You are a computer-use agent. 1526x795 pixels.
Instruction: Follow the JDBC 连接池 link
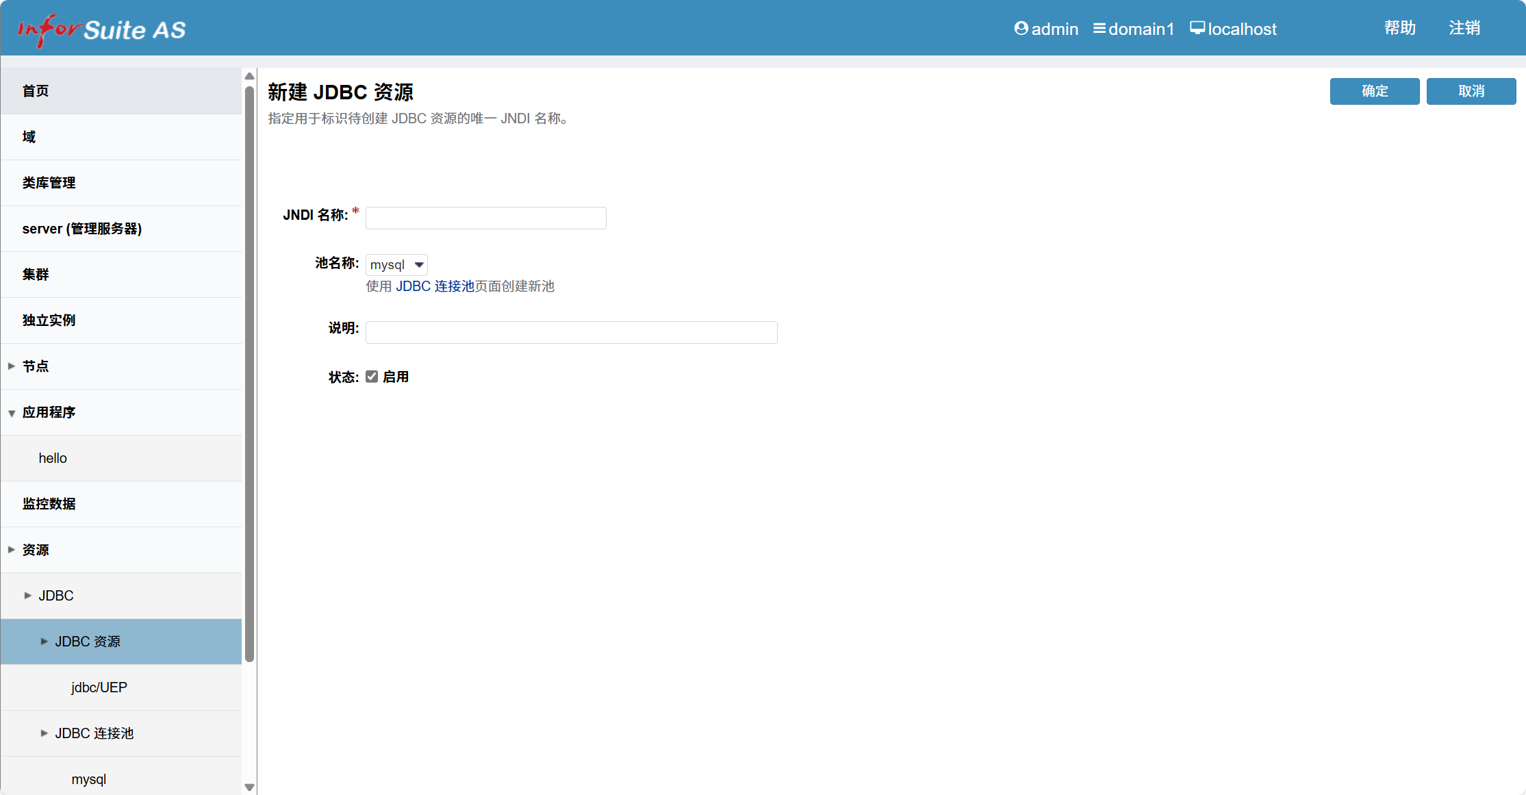click(x=435, y=286)
